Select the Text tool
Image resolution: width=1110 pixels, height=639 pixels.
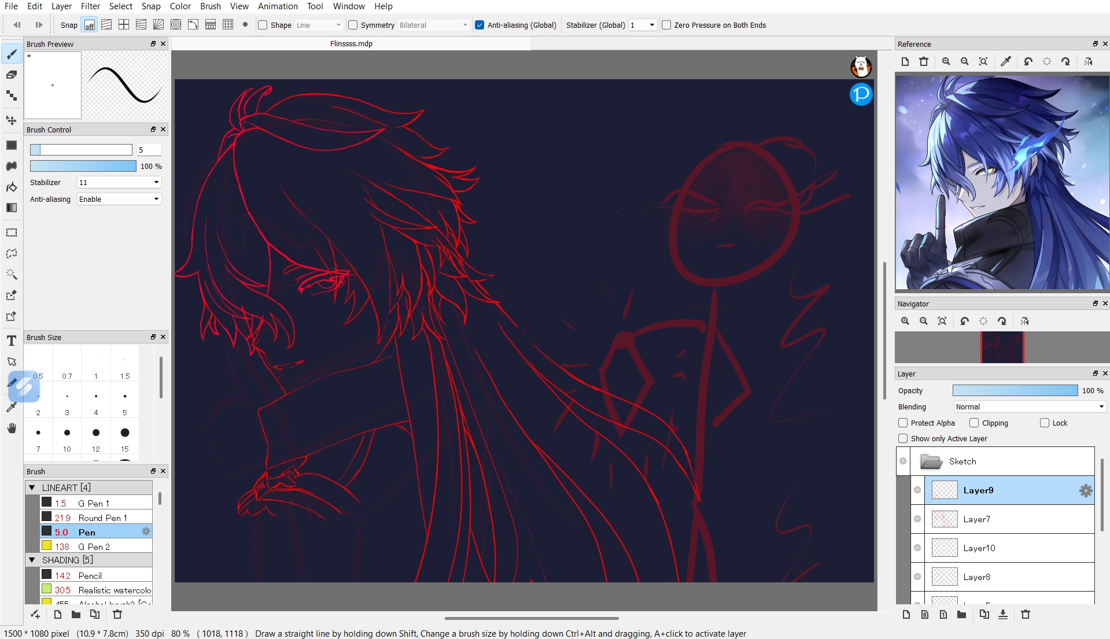(12, 341)
